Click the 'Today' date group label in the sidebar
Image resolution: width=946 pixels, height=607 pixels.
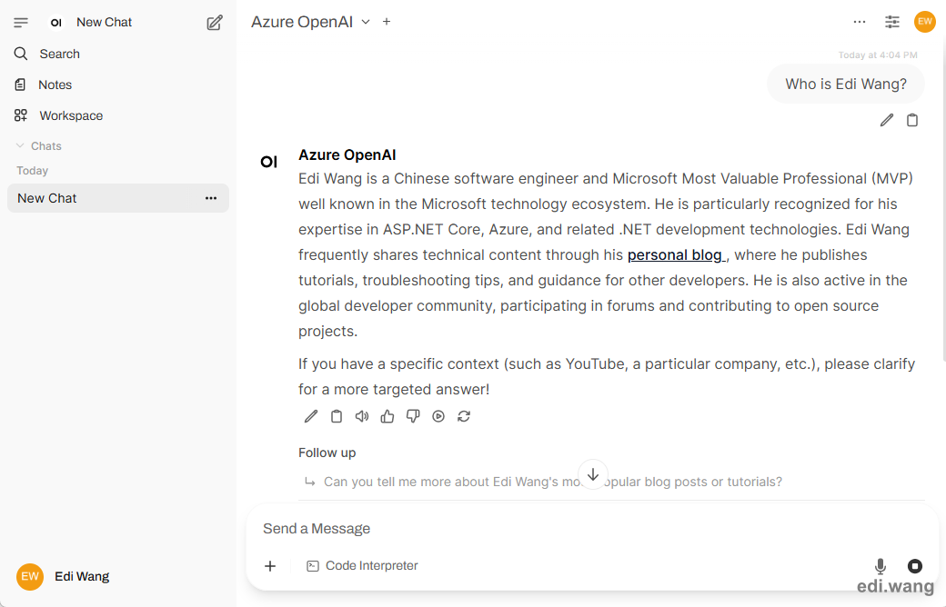click(33, 171)
